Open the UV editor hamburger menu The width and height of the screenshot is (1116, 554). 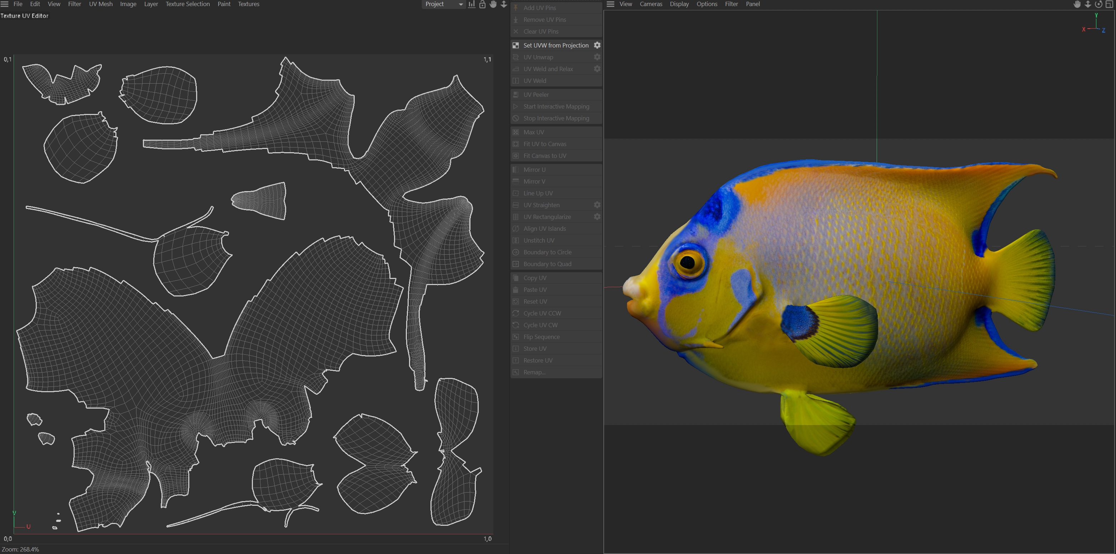(x=5, y=4)
